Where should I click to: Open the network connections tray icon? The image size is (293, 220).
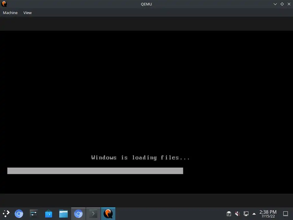[246, 214]
